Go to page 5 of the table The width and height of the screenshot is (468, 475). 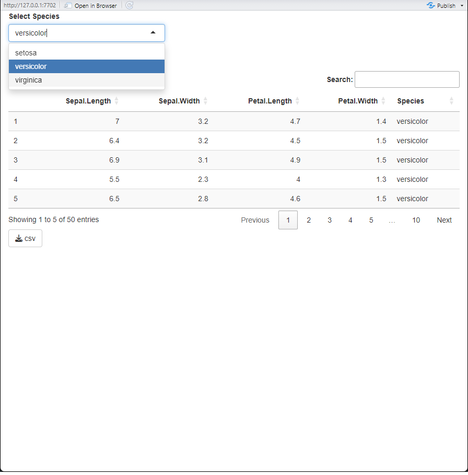(371, 220)
